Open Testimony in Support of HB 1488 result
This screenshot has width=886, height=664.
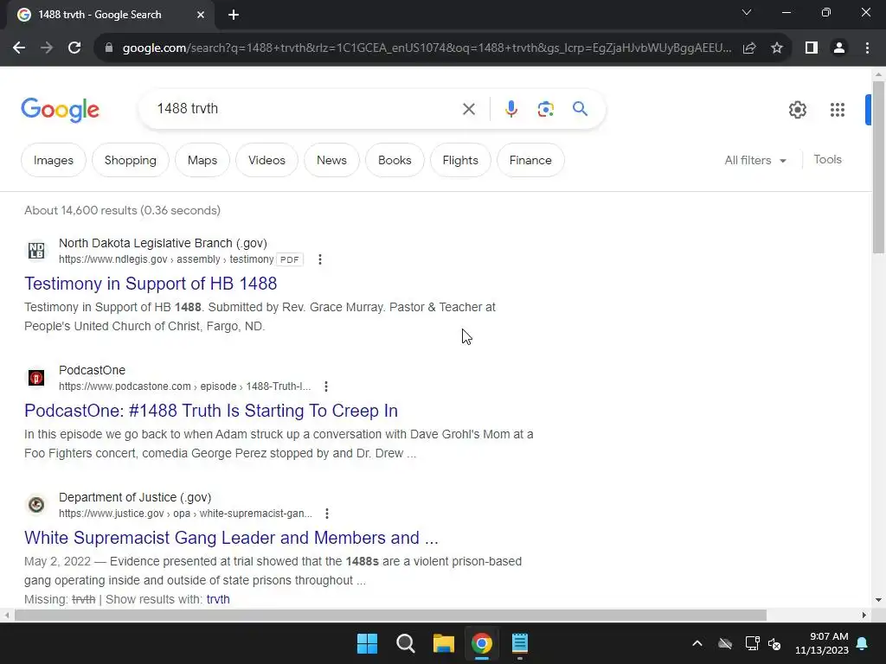pyautogui.click(x=151, y=284)
